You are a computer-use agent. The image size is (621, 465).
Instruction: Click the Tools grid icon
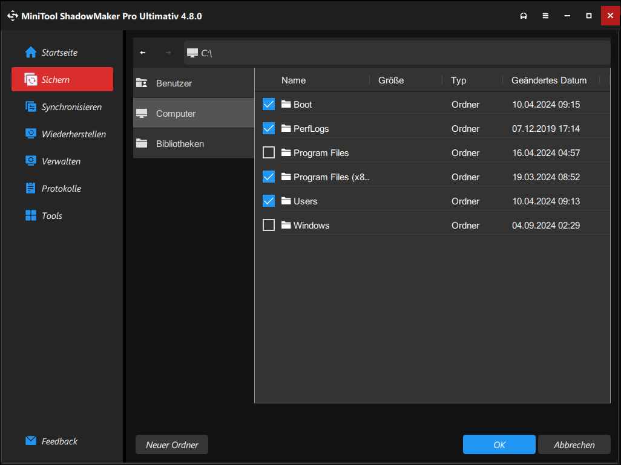(30, 215)
